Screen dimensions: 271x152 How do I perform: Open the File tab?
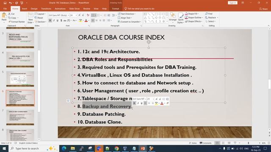[x=5, y=8]
